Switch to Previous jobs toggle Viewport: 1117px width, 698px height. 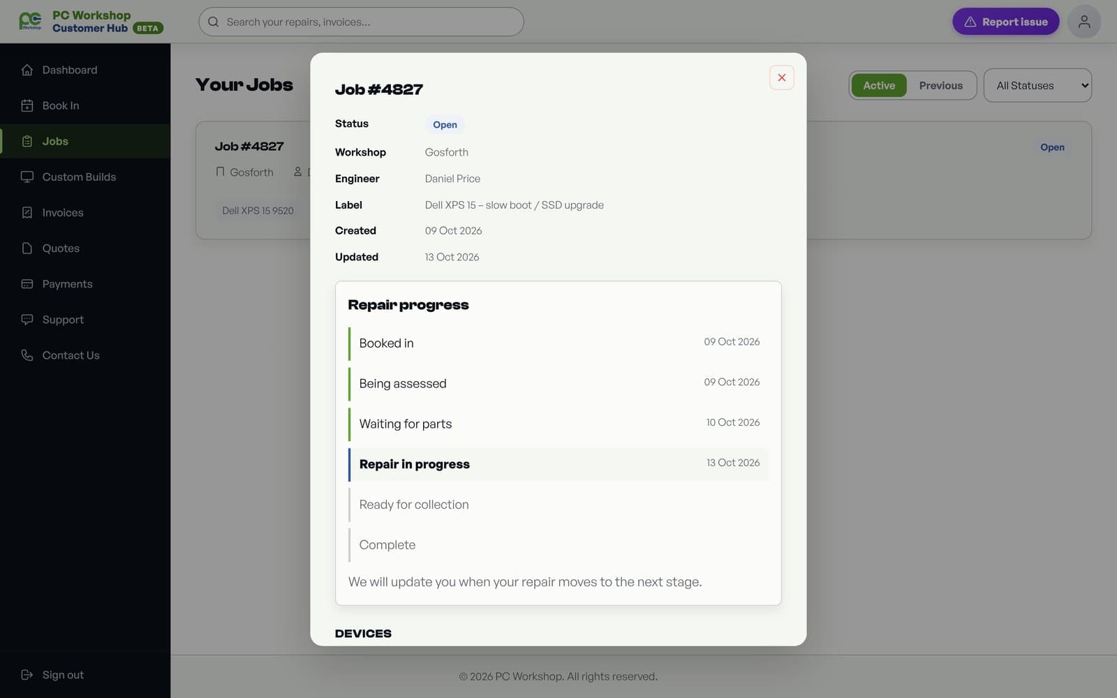click(x=940, y=85)
